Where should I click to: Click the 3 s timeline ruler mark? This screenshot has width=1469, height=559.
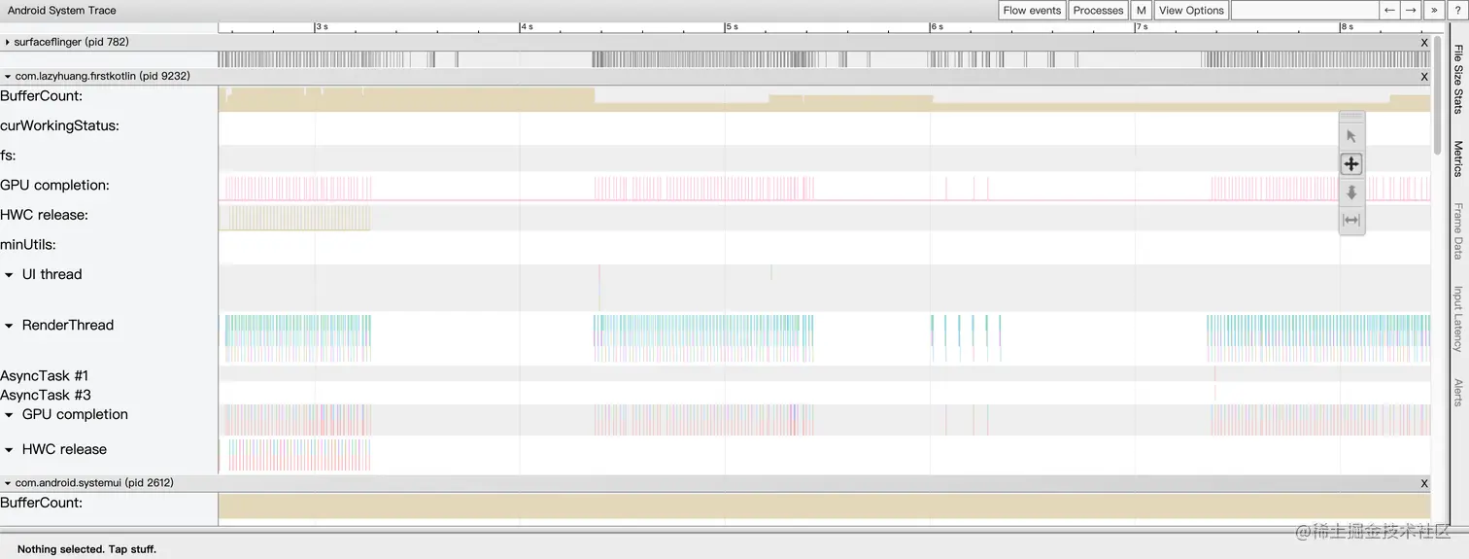coord(322,27)
